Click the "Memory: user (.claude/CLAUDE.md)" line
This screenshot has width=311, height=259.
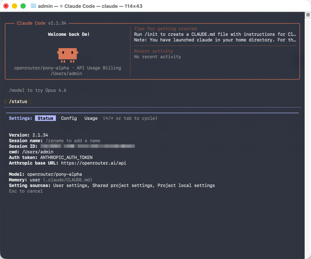click(x=51, y=180)
